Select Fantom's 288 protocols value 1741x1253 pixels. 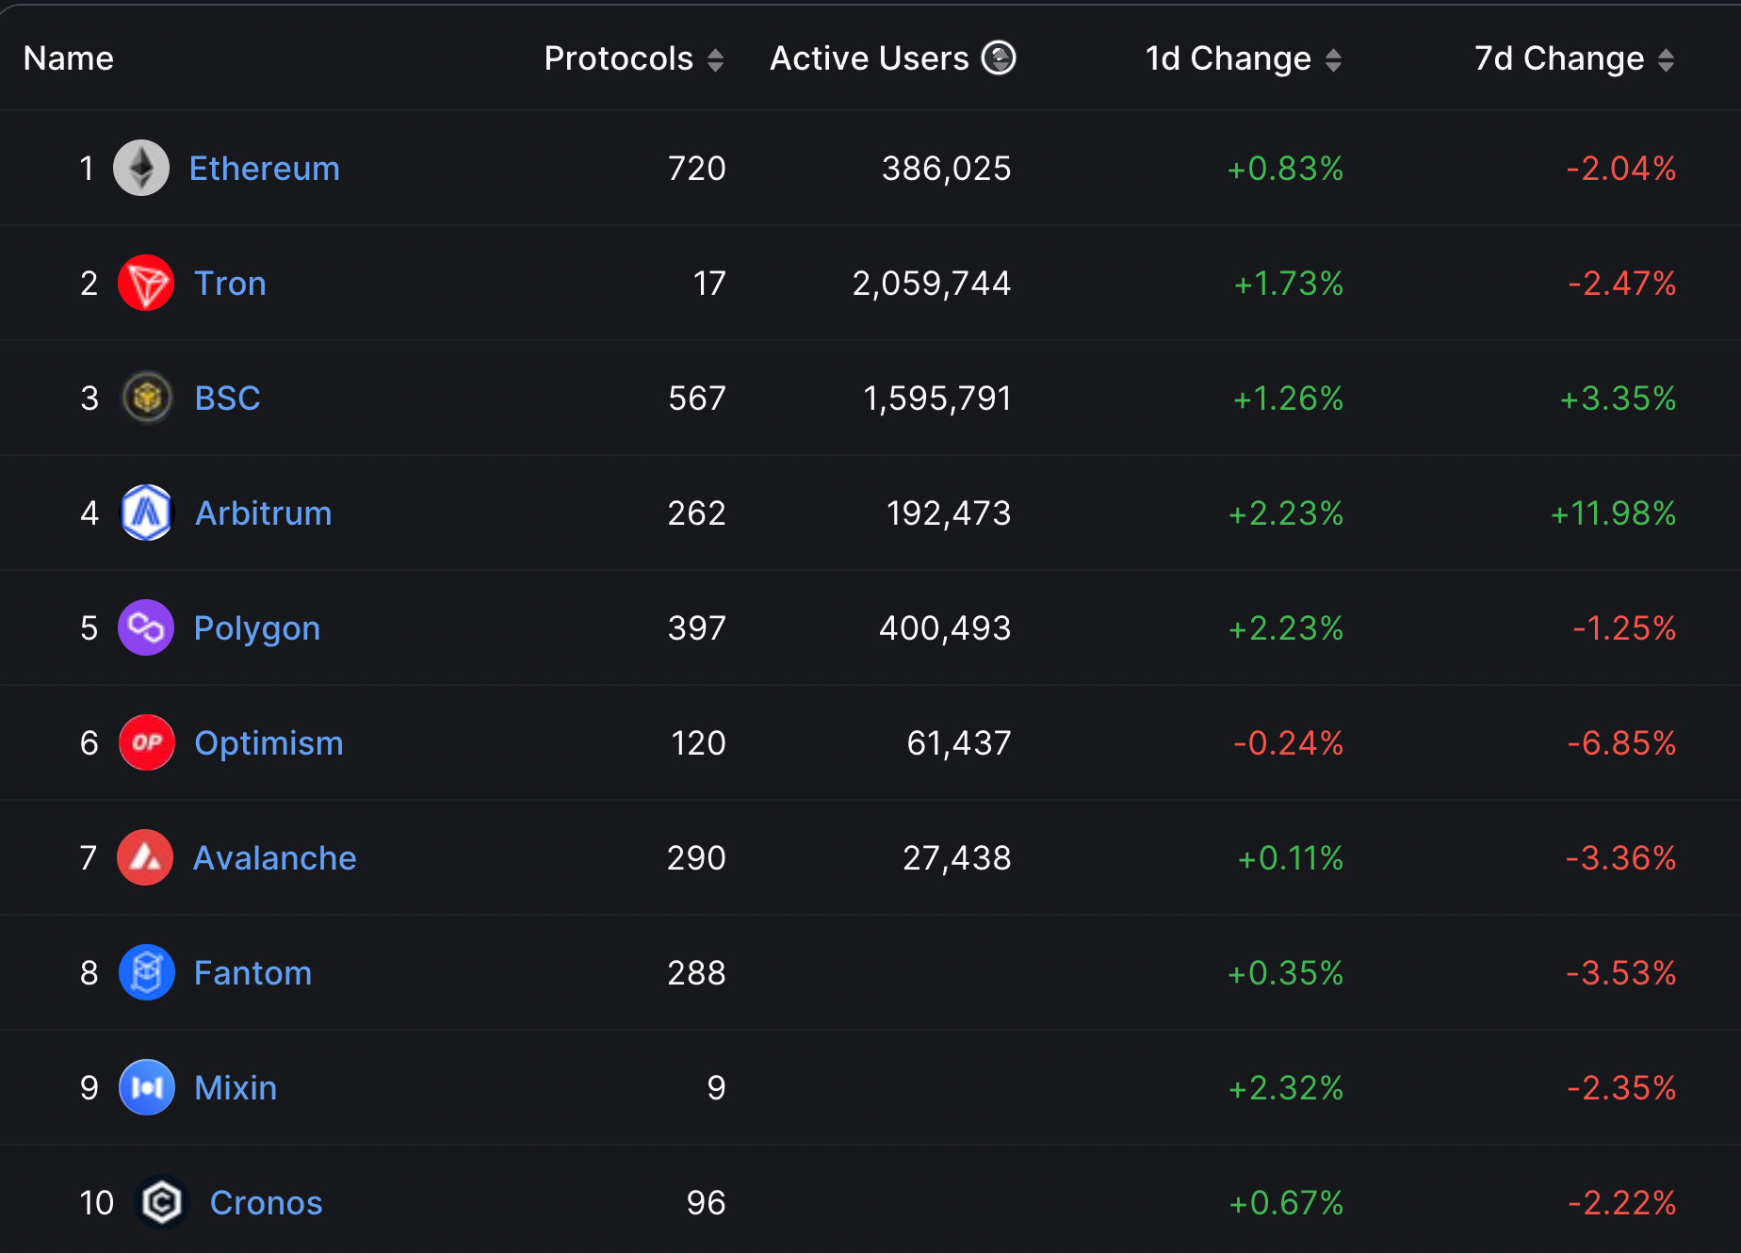pyautogui.click(x=697, y=973)
